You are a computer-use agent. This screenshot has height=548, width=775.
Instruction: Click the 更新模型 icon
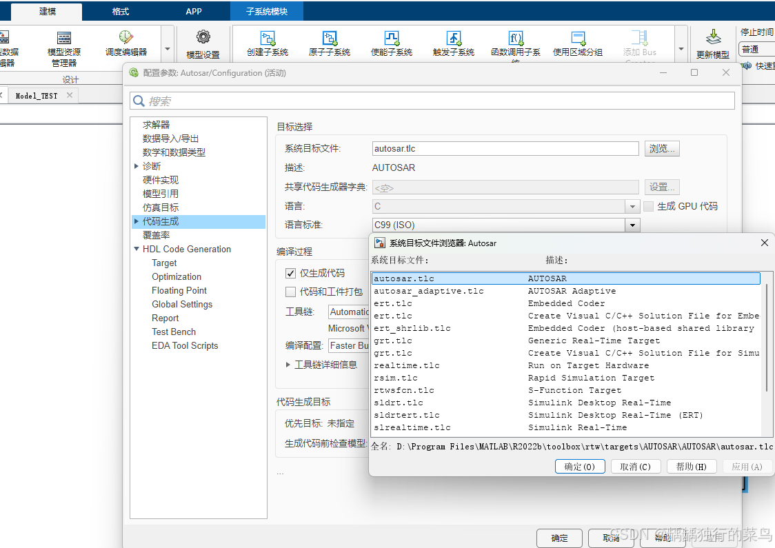713,43
